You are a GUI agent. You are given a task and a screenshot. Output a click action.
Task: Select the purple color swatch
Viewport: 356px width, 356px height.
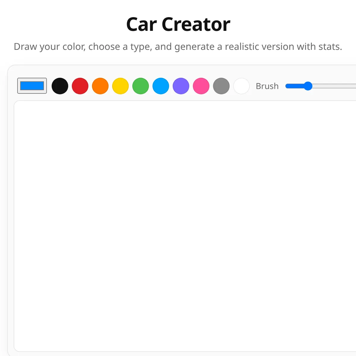(x=181, y=86)
